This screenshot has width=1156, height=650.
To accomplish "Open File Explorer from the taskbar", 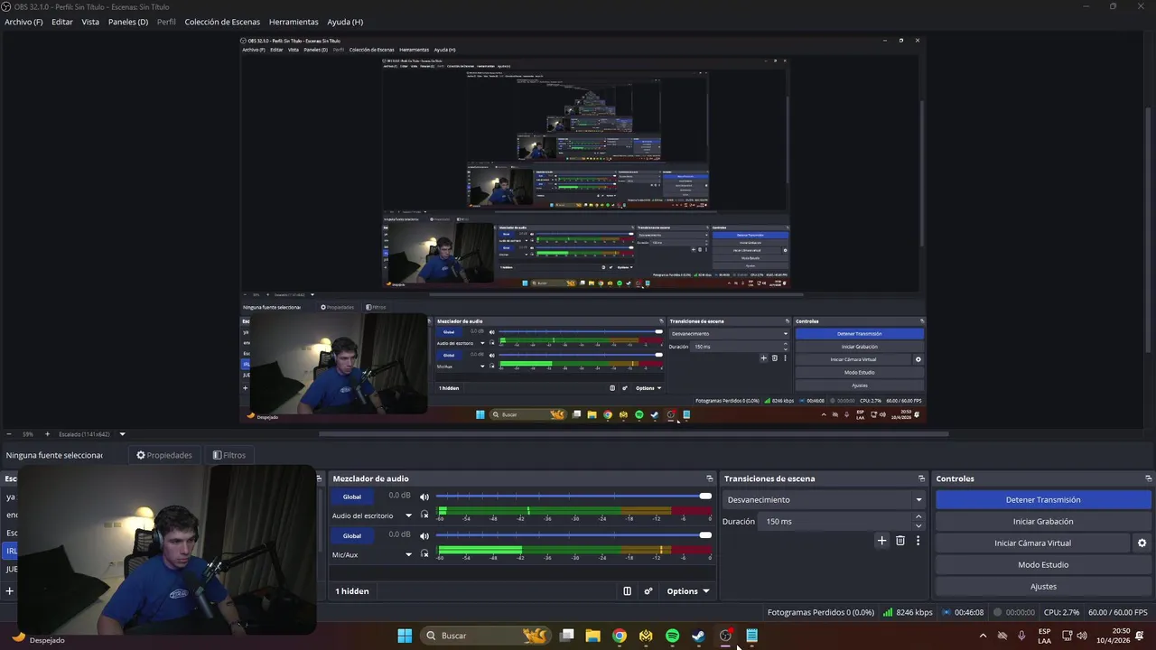I will coord(592,636).
